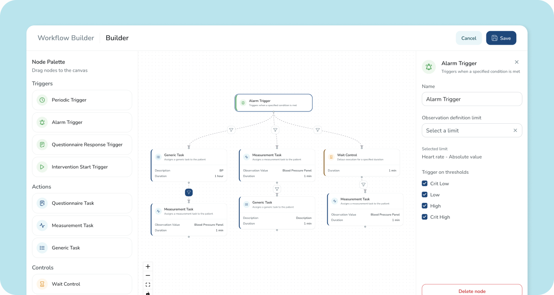Click the Periodic Trigger clock icon

coord(42,100)
